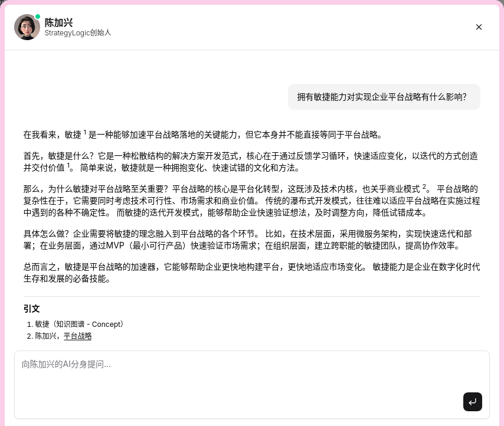Image resolution: width=504 pixels, height=426 pixels.
Task: Open 陈加兴's profile avatar
Action: click(x=27, y=27)
